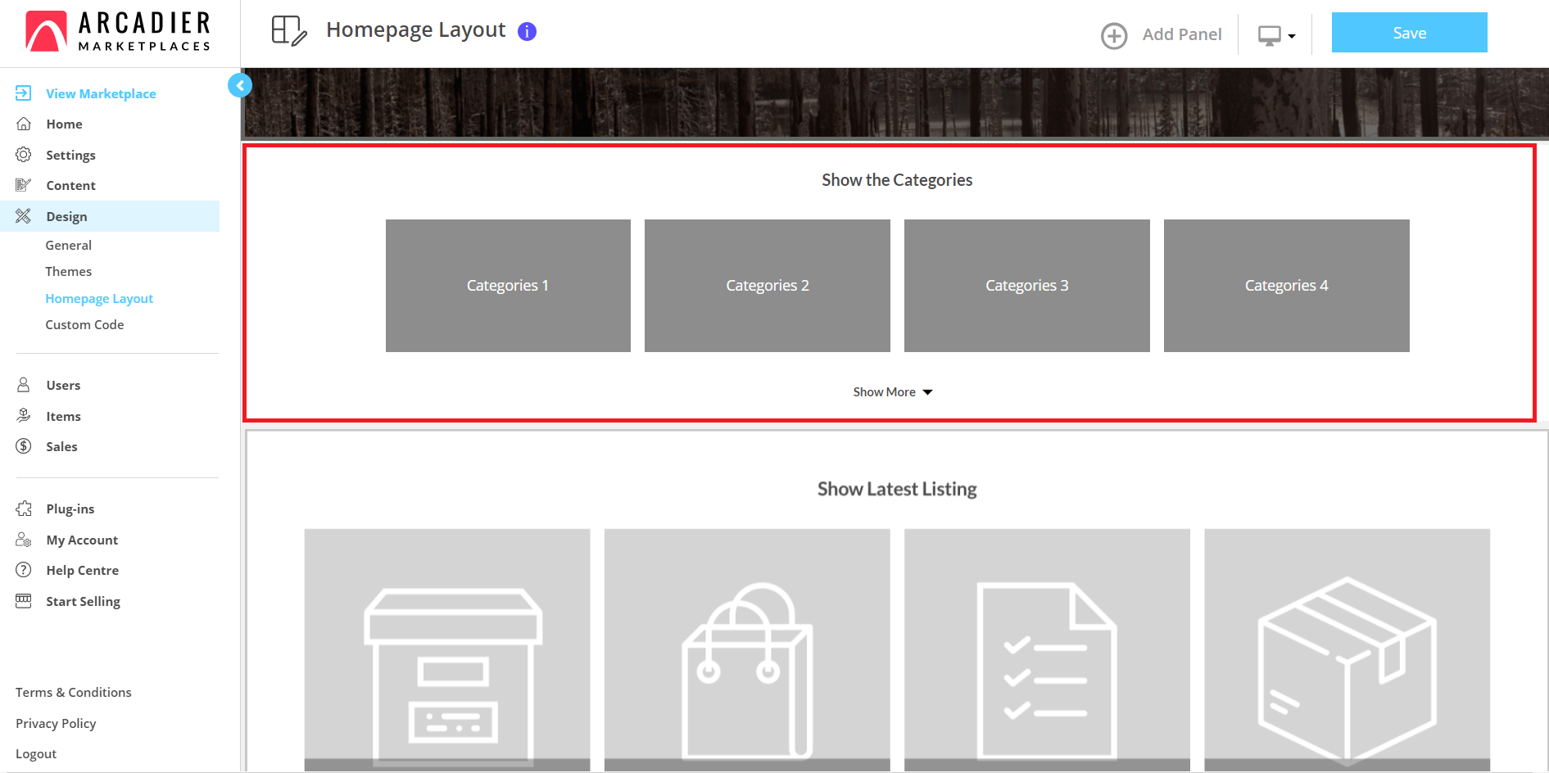1549x773 pixels.
Task: Select the Categories 3 tile
Action: coord(1026,286)
